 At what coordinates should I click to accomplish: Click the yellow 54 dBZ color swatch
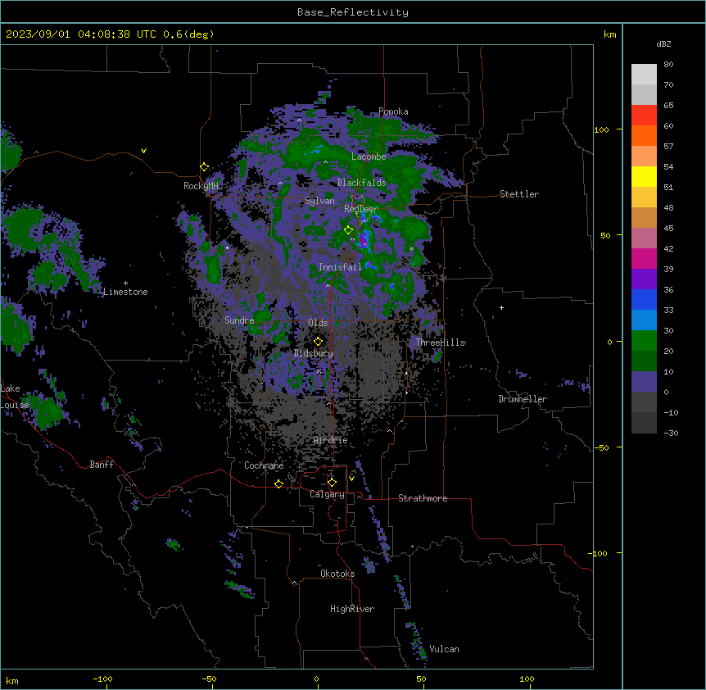[x=644, y=176]
